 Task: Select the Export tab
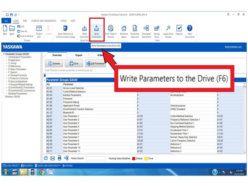79,55
